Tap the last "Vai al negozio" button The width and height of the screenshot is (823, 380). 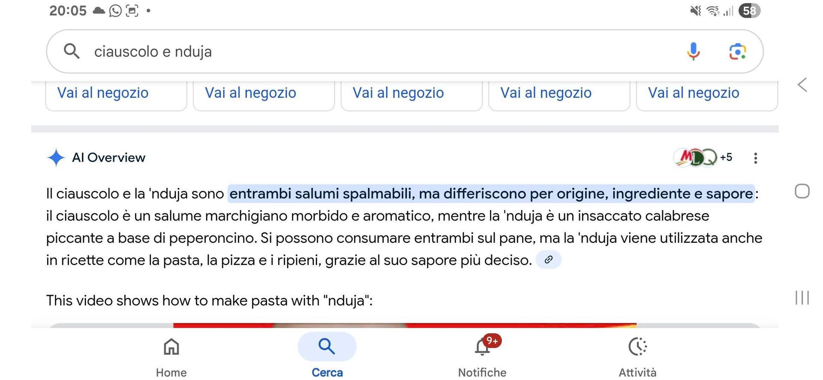pyautogui.click(x=694, y=93)
